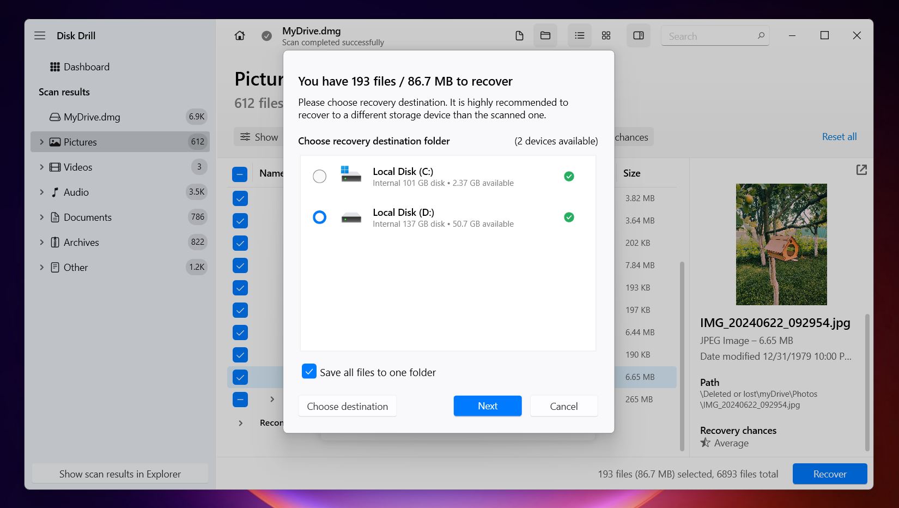Select Local Disk (C:) radio button
899x508 pixels.
coord(320,177)
